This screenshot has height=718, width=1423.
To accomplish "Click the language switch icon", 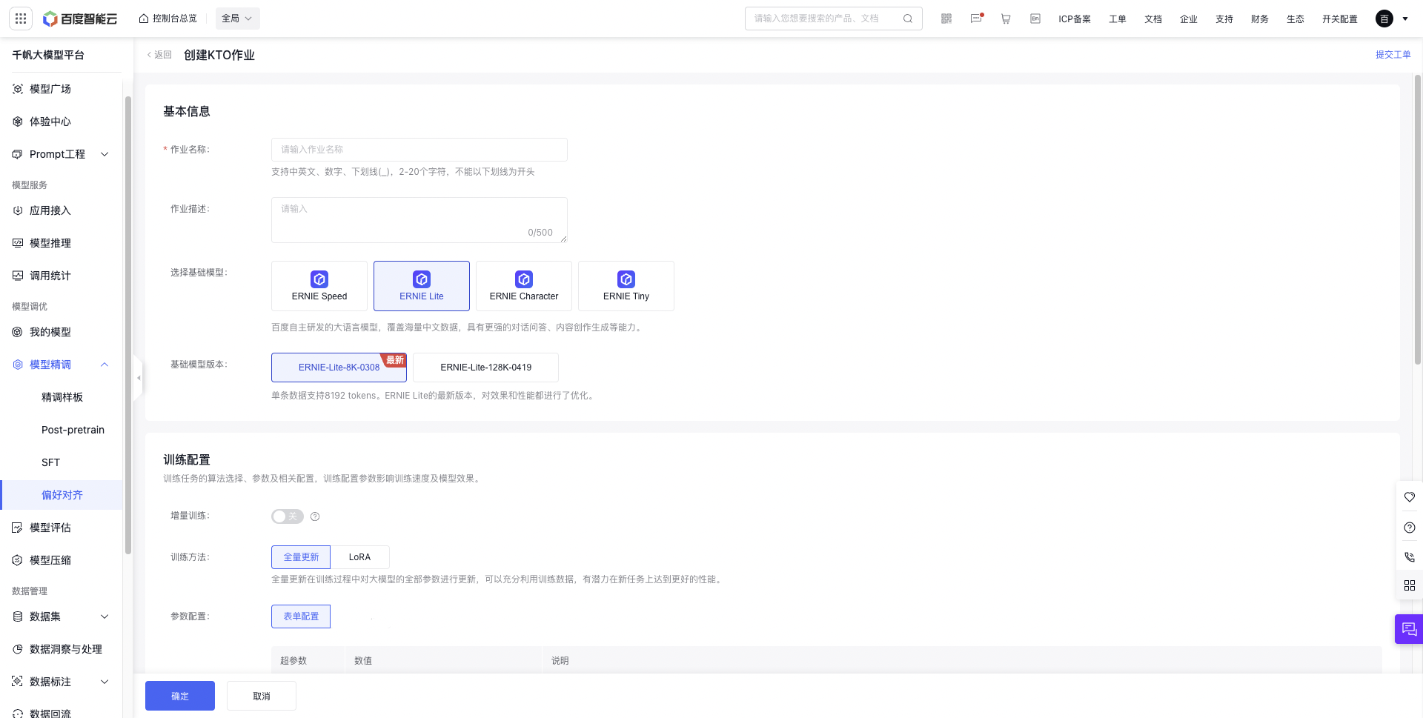I will coord(1035,19).
